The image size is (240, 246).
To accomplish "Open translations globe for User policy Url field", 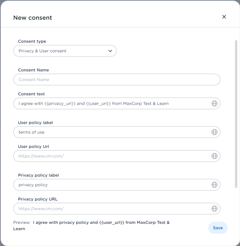I will coord(214,156).
